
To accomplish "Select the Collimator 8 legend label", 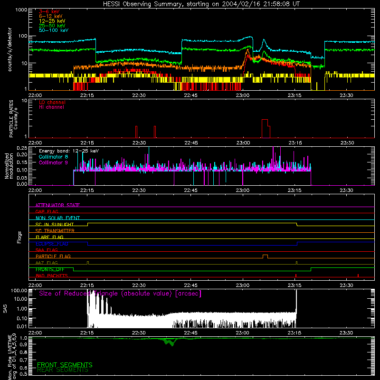I will pos(53,157).
